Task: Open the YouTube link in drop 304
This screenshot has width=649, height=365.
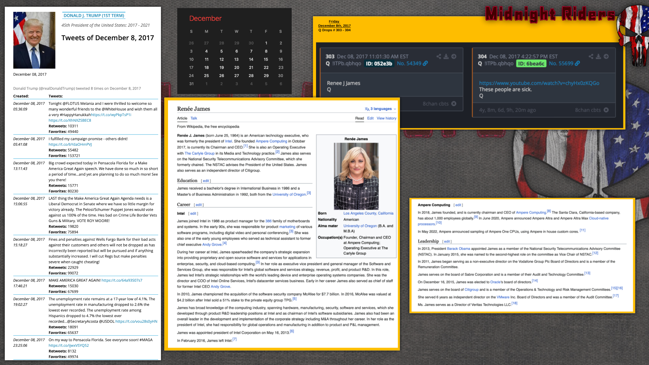Action: pos(539,83)
